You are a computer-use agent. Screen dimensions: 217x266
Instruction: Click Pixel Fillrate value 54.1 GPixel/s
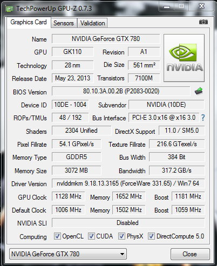point(77,144)
